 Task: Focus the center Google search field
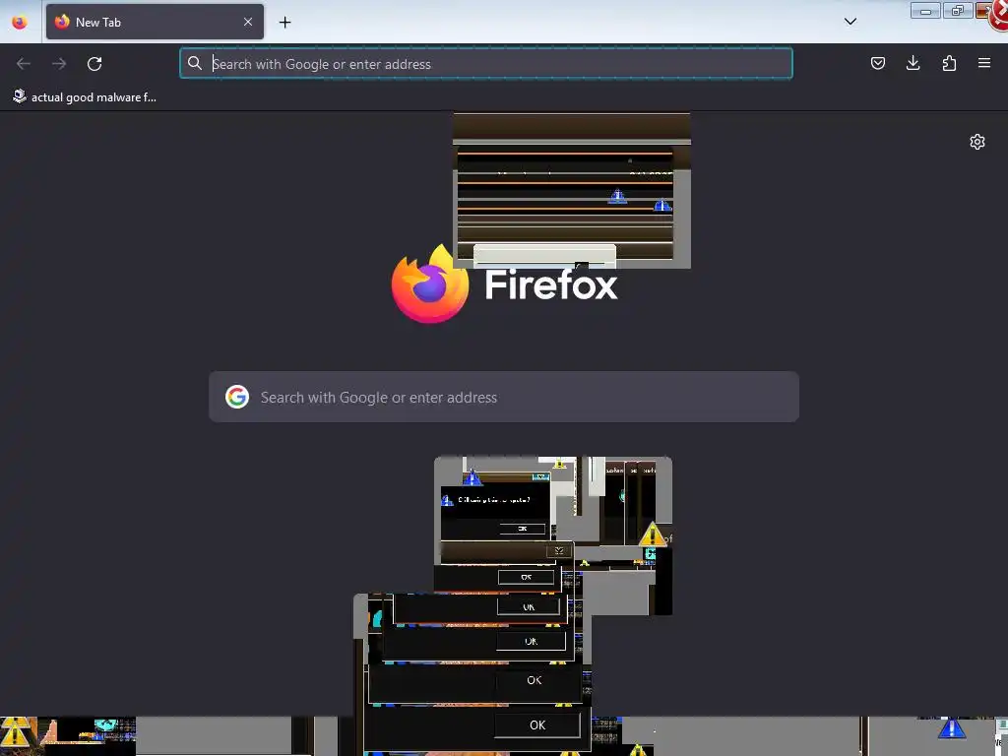tap(504, 397)
